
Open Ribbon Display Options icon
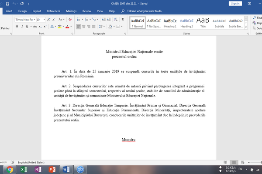tap(249, 3)
